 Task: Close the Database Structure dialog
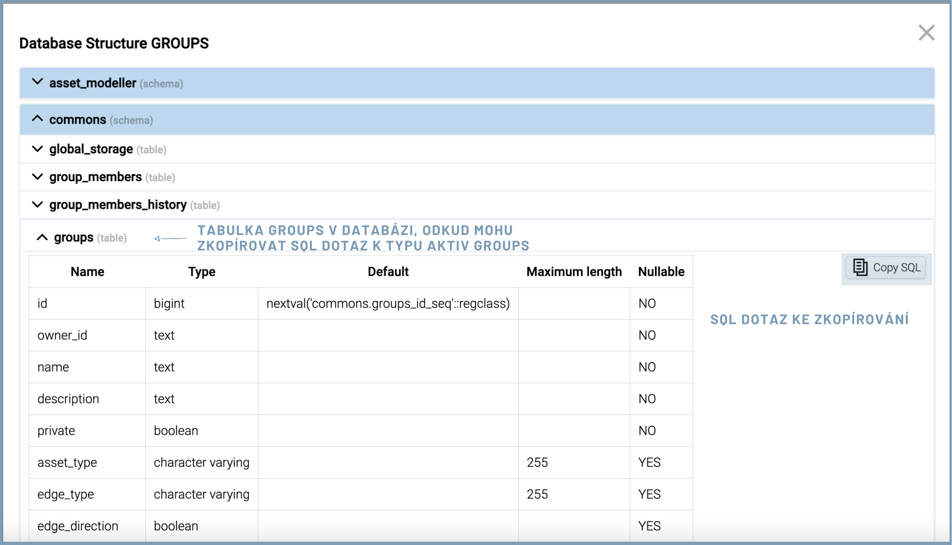pos(926,33)
